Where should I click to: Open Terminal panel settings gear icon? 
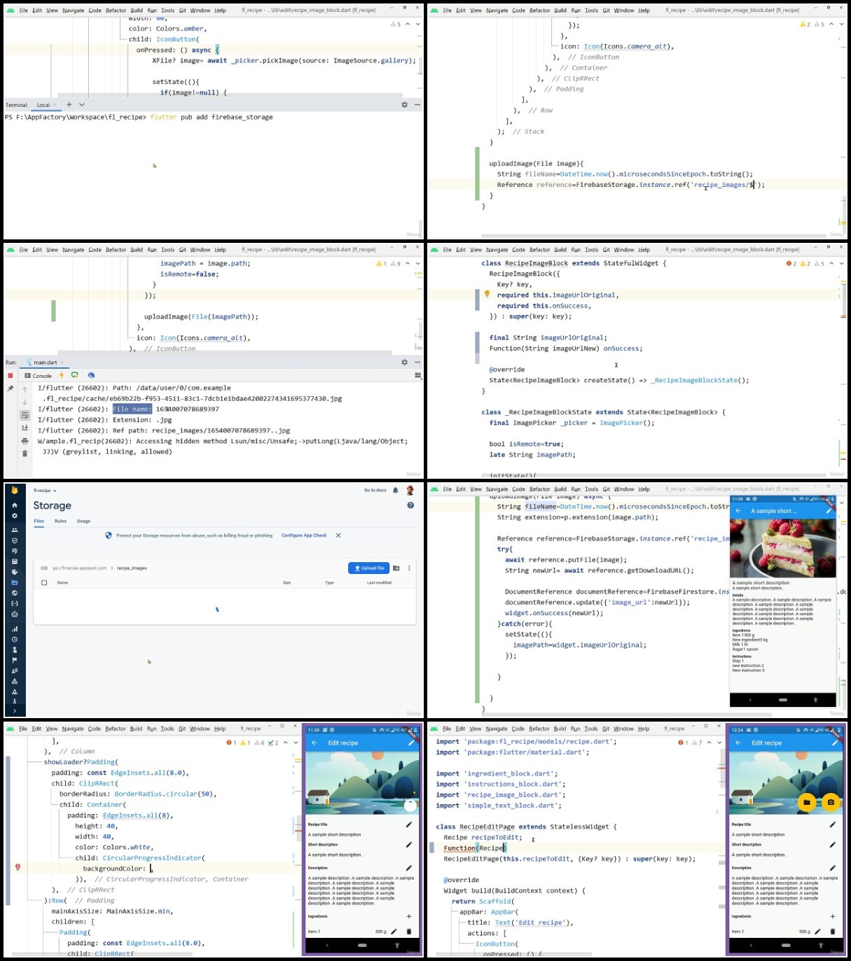click(404, 104)
